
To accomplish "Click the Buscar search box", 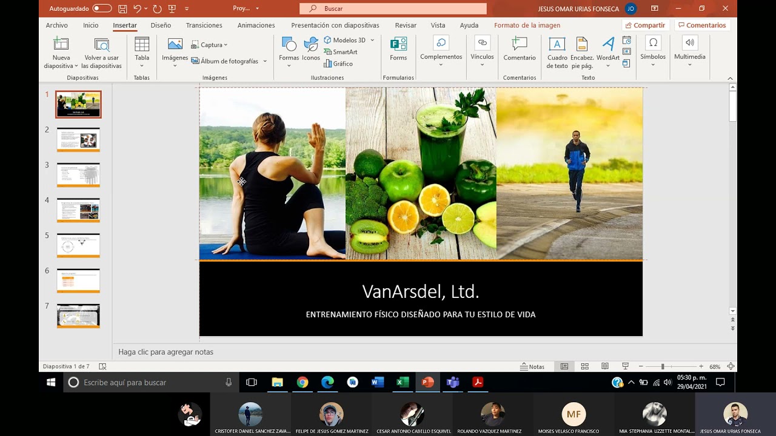I will [x=393, y=8].
